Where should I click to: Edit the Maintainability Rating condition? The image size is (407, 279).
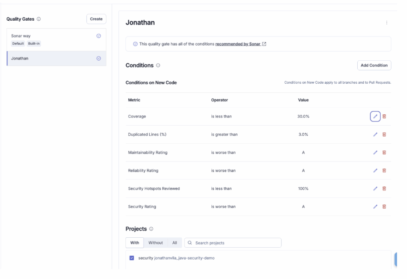tap(375, 152)
